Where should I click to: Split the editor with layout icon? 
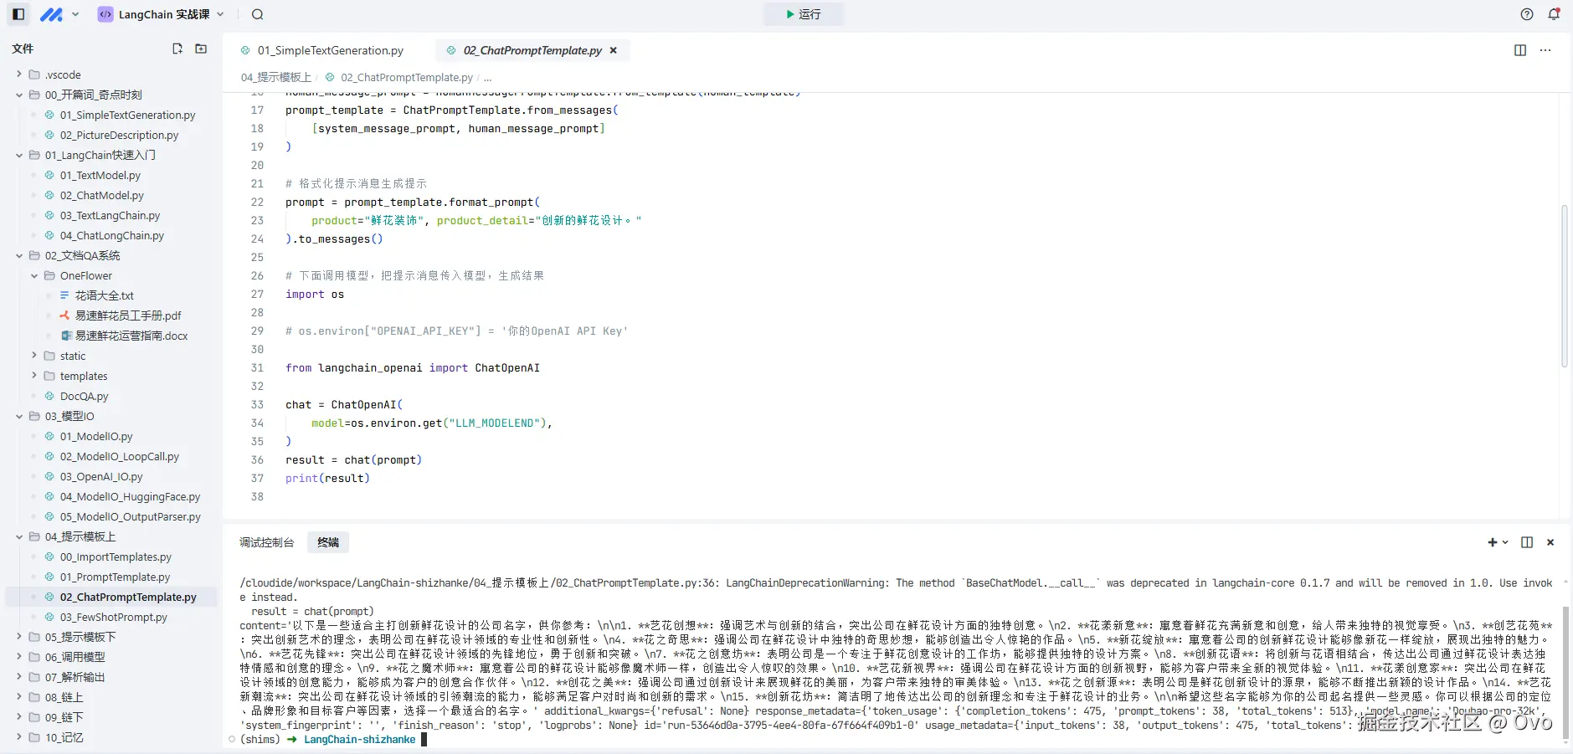coord(1520,50)
